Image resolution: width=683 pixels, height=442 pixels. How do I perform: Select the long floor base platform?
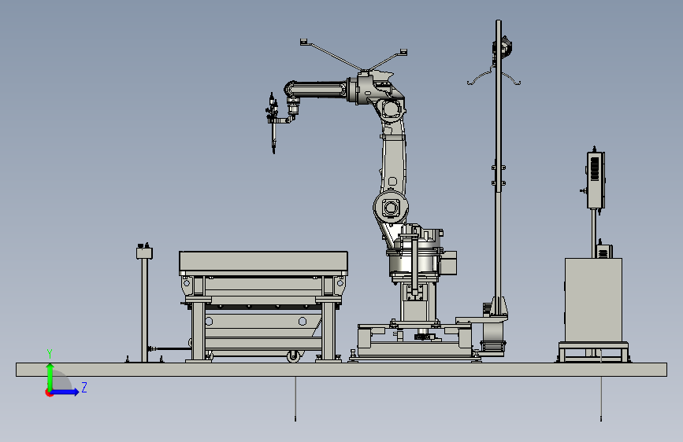pyautogui.click(x=342, y=370)
